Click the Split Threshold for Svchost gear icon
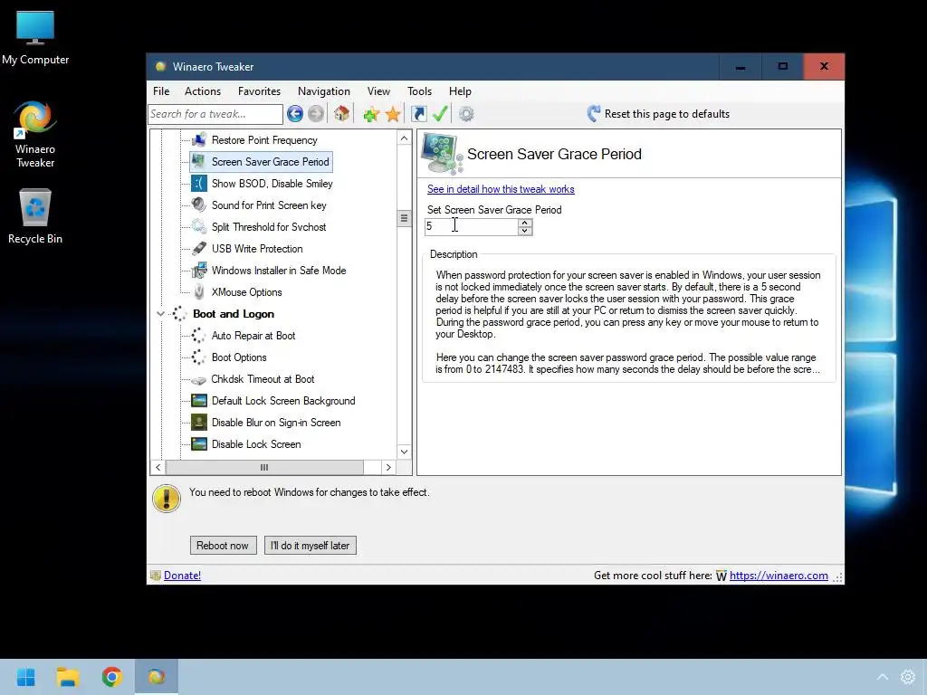This screenshot has width=927, height=695. pyautogui.click(x=199, y=227)
